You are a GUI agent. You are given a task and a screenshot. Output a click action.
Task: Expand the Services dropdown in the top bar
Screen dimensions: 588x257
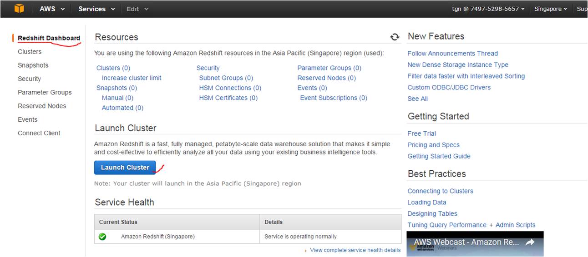[96, 9]
